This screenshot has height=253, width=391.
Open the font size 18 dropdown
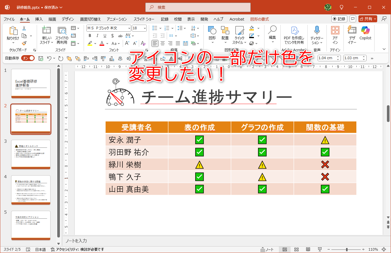[x=145, y=28]
